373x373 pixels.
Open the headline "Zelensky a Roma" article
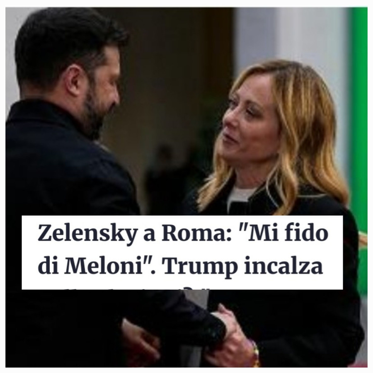tap(182, 252)
